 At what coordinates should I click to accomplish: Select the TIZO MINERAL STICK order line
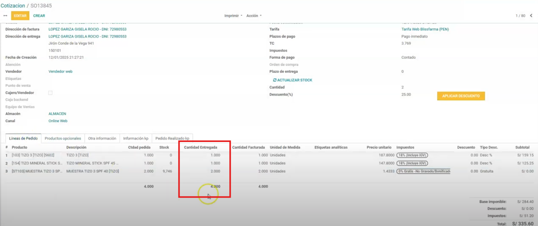[x=37, y=163]
